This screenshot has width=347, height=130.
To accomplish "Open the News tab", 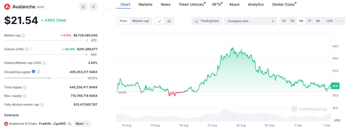I will click(x=165, y=4).
